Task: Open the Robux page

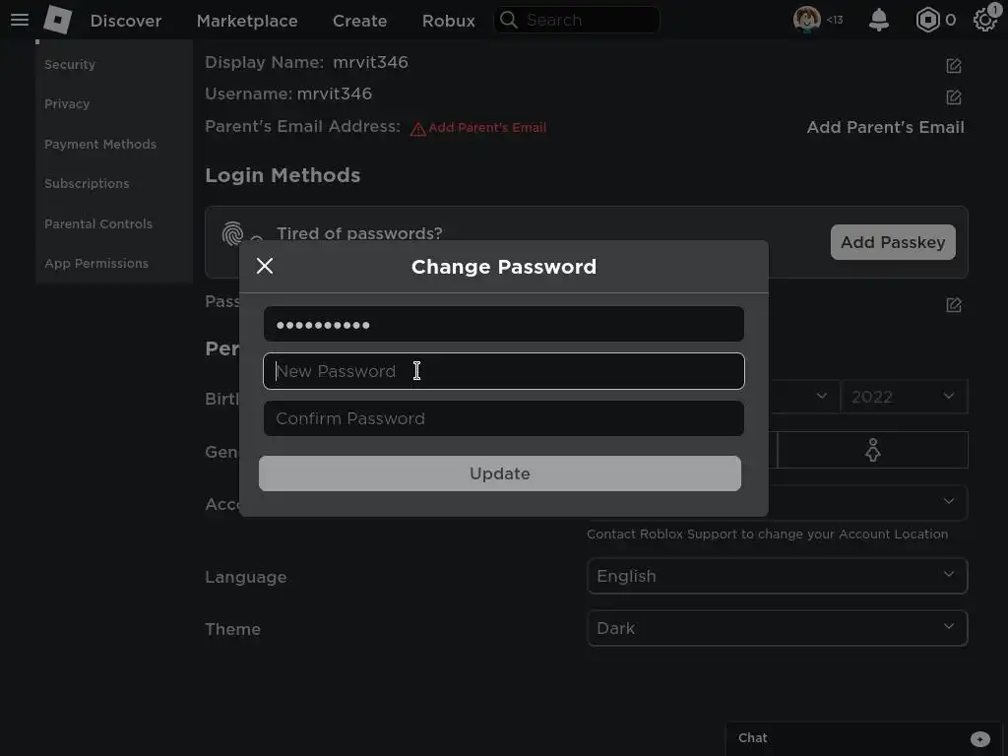Action: pyautogui.click(x=449, y=21)
